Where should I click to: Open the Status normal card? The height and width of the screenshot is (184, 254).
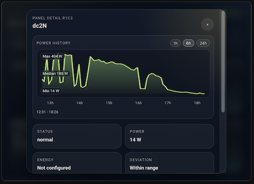coord(77,136)
